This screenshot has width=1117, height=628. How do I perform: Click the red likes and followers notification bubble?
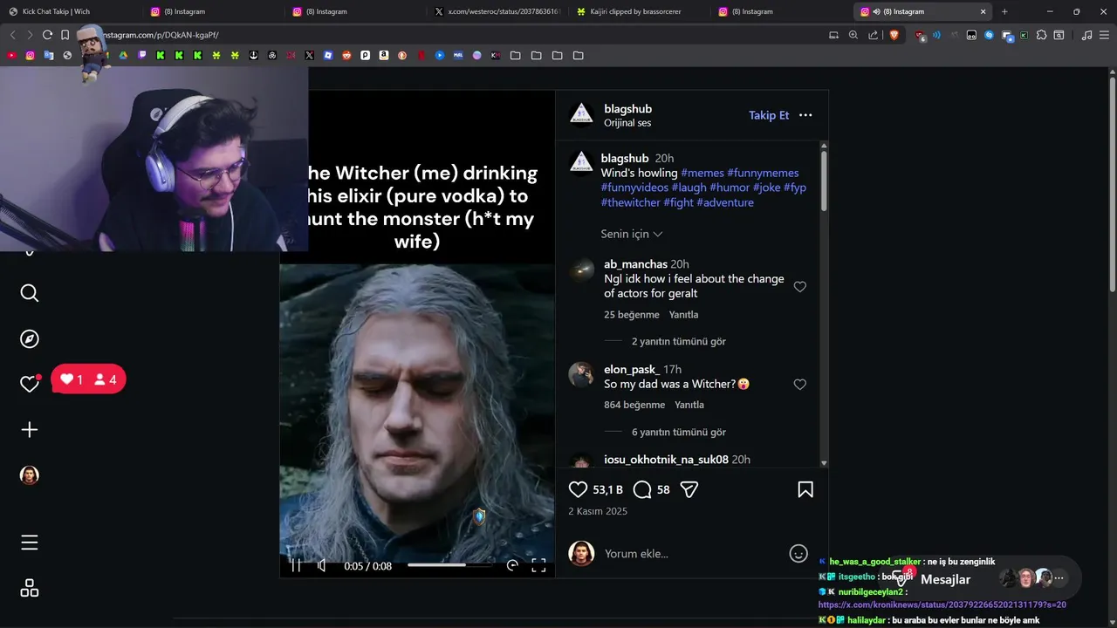click(89, 379)
